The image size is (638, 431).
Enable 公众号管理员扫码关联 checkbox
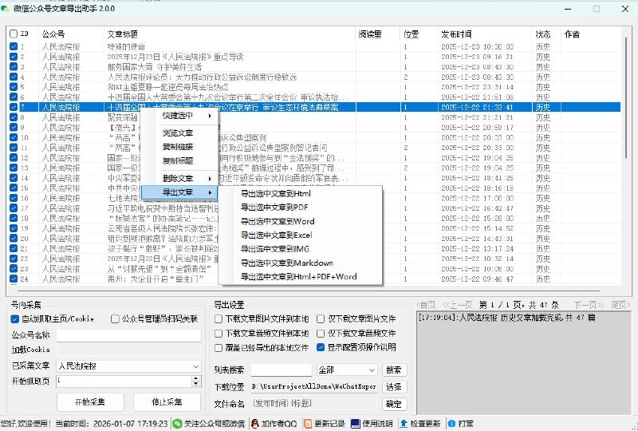click(115, 319)
